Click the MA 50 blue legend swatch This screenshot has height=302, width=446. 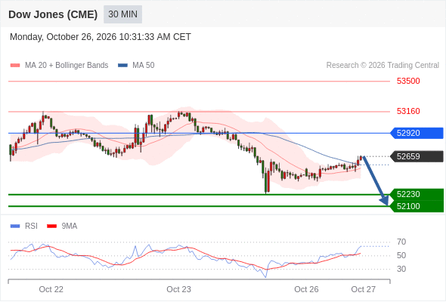122,66
